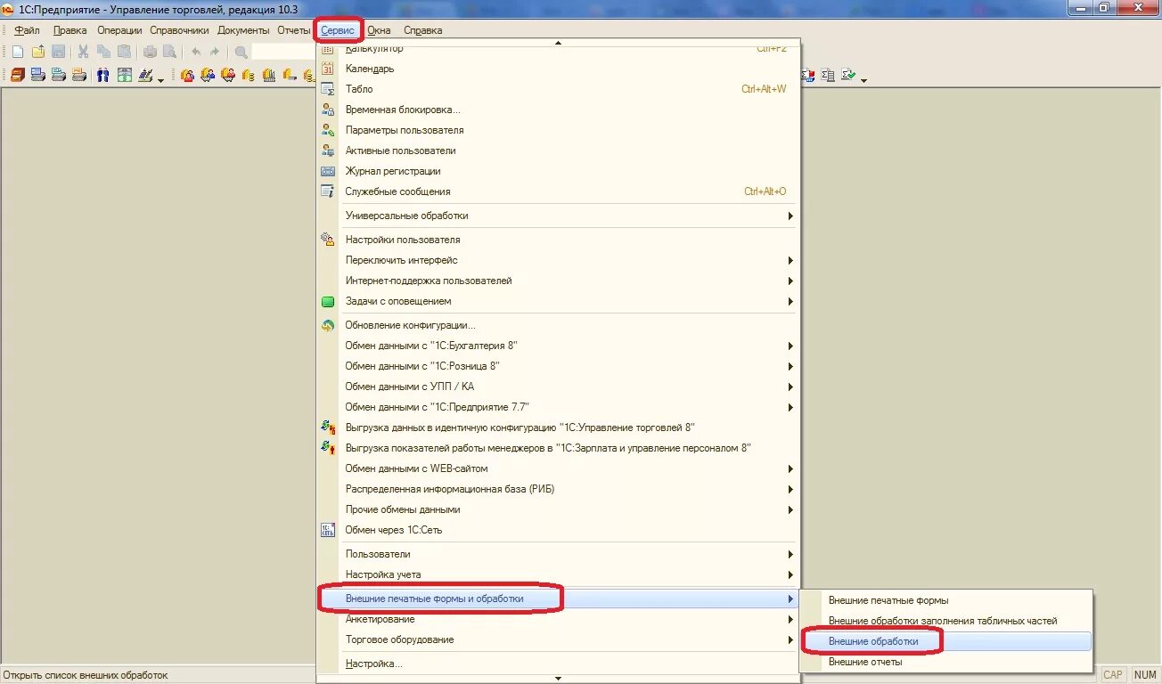Click the green banknote toolbar icon
The image size is (1162, 684).
[x=125, y=76]
